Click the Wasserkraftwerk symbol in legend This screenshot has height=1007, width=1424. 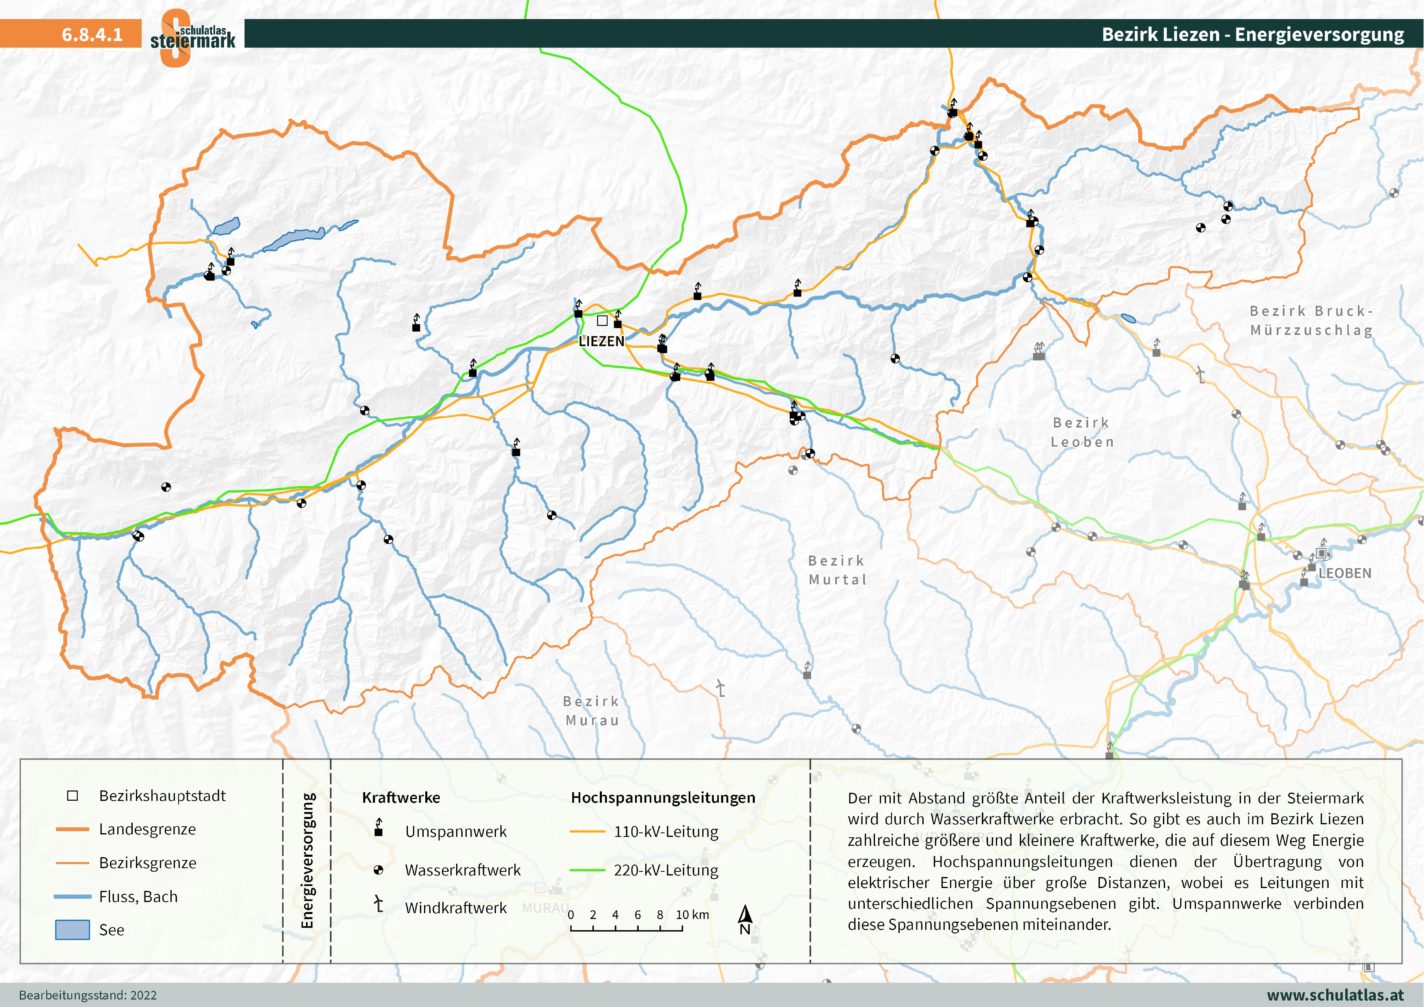(378, 870)
